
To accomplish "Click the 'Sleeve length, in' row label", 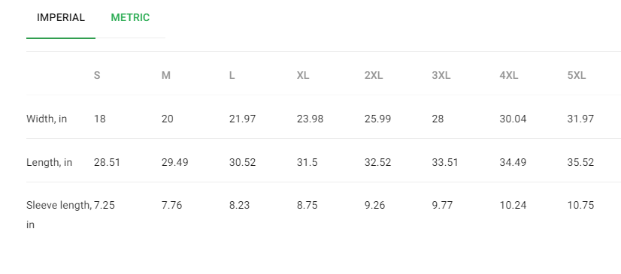I will pos(59,215).
